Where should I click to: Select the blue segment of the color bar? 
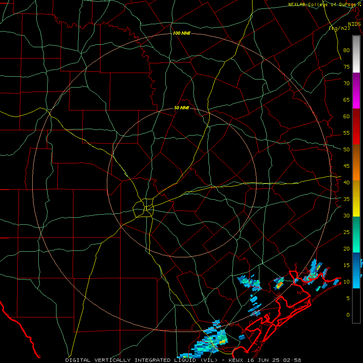(x=356, y=270)
